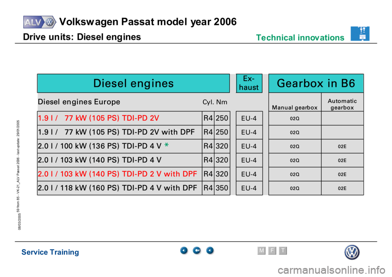Click the Drive units: Diesel engines subtitle
The image size is (392, 277).
point(82,37)
